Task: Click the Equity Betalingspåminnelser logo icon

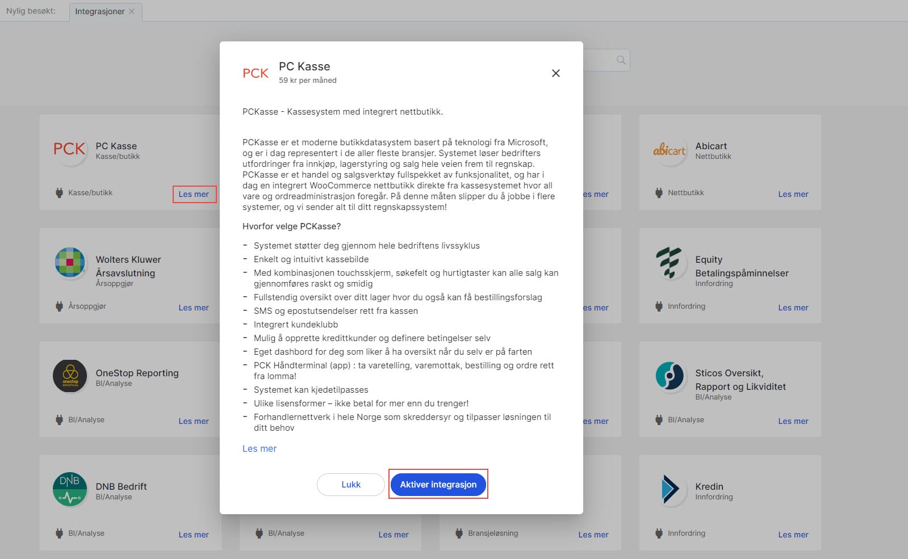Action: 670,263
